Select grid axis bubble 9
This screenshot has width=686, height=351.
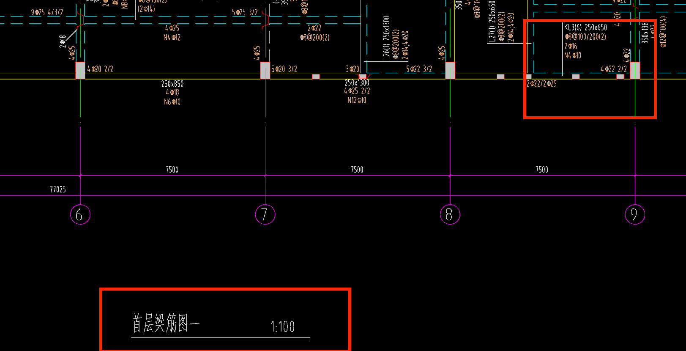tap(635, 214)
